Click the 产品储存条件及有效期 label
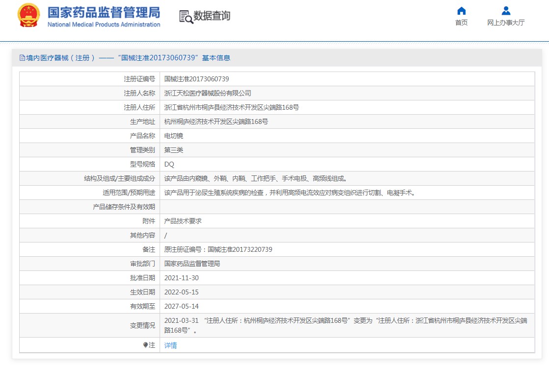The height and width of the screenshot is (365, 549). point(124,207)
